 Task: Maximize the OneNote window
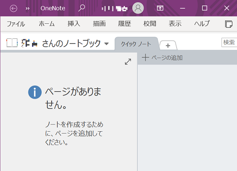pyautogui.click(x=205, y=8)
